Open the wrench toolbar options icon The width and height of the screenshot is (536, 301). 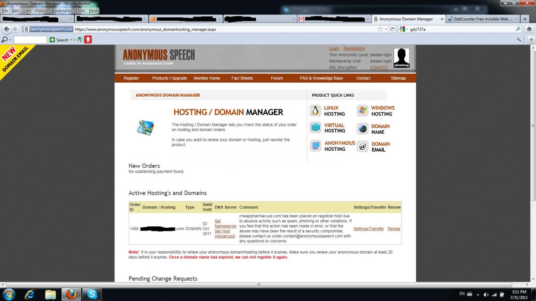519,40
